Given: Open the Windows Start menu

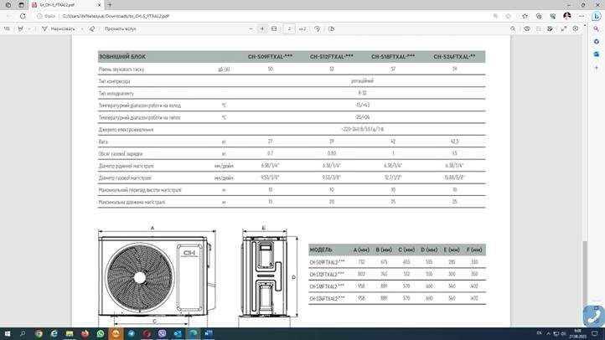Looking at the screenshot, I should [x=7, y=334].
